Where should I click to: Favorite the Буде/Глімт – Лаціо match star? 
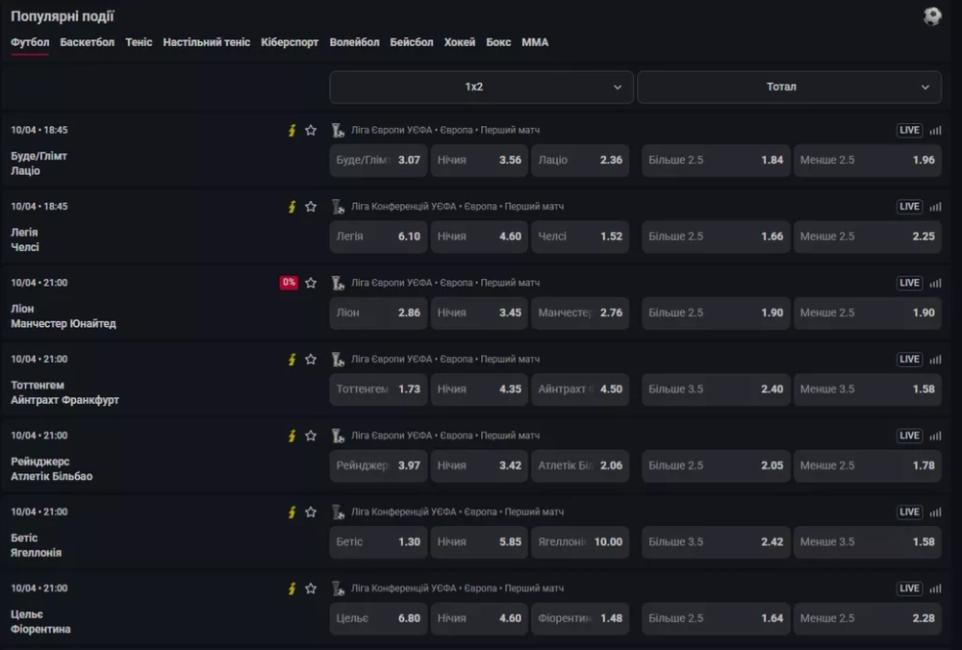tap(311, 130)
